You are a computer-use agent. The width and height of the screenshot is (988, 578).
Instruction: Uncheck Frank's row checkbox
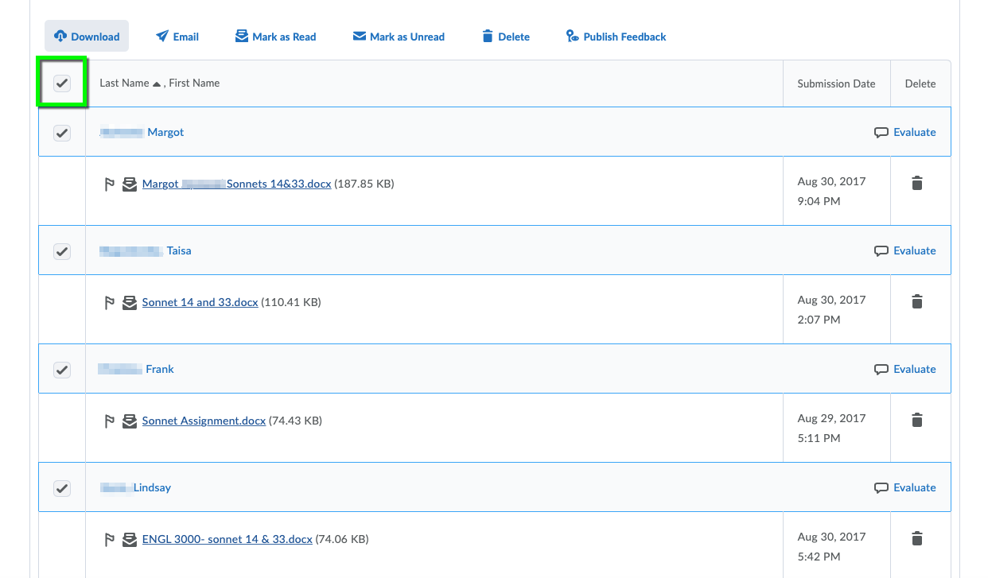point(62,369)
